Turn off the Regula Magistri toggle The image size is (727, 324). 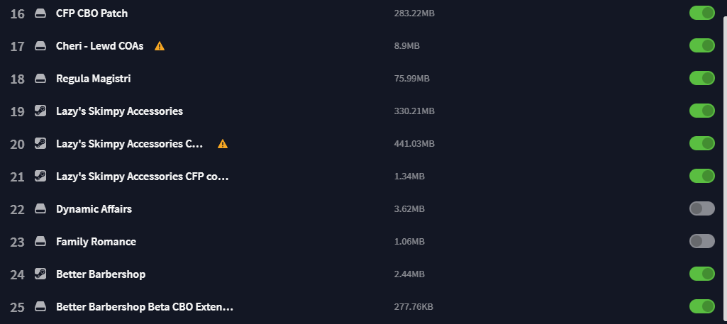coord(701,78)
